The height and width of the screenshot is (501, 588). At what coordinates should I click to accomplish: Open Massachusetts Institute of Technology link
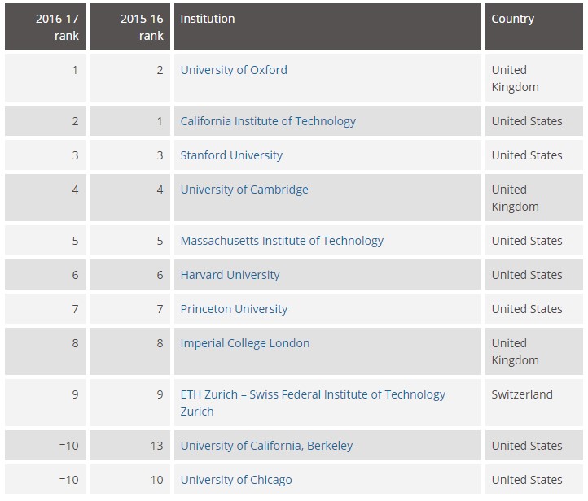pos(282,241)
